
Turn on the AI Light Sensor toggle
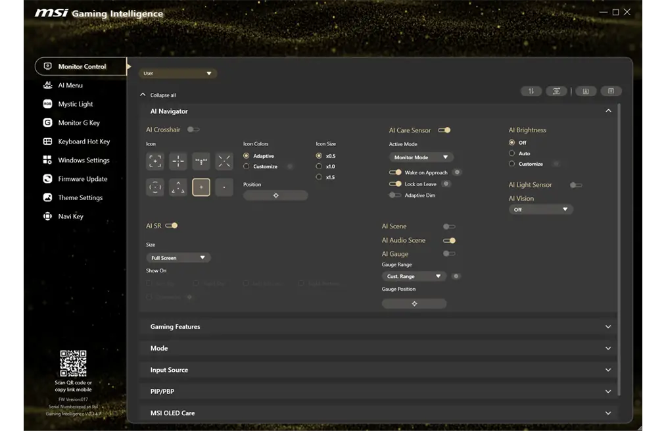coord(576,185)
